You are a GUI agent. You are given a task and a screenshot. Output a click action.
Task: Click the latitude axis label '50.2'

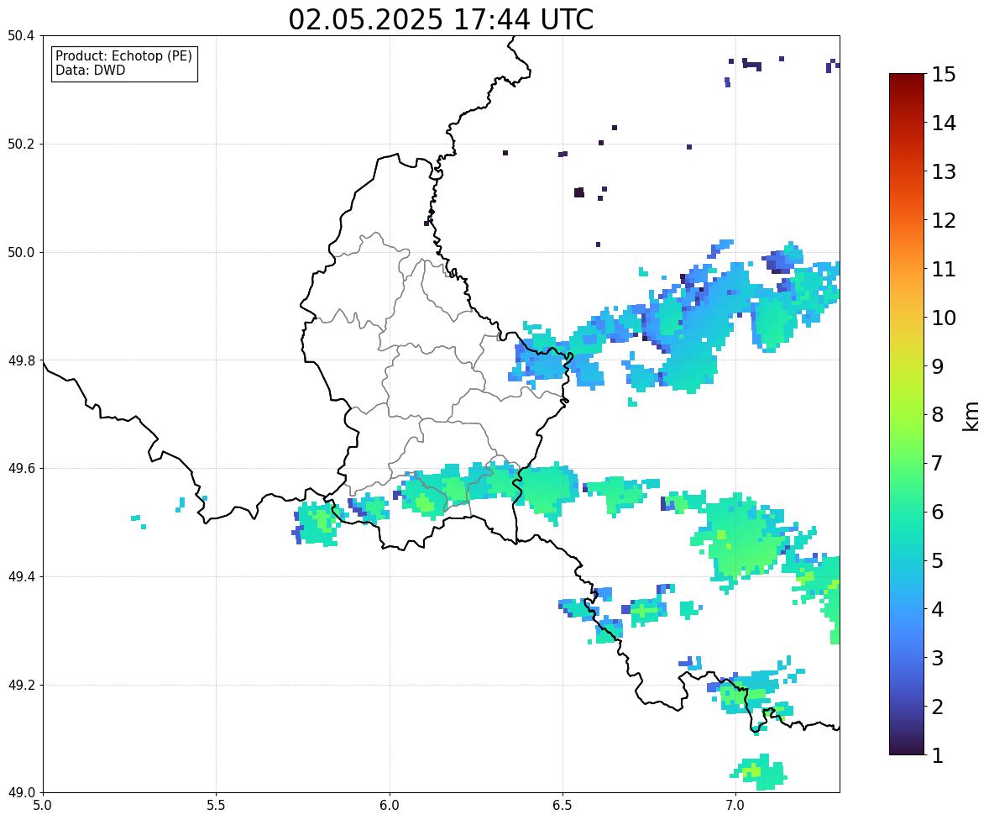20,144
